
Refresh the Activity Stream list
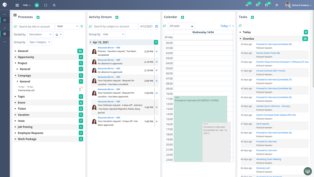point(90,26)
